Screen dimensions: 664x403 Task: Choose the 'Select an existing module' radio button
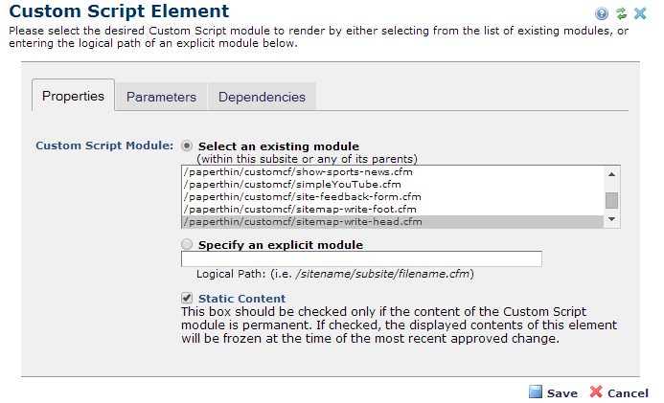(187, 146)
